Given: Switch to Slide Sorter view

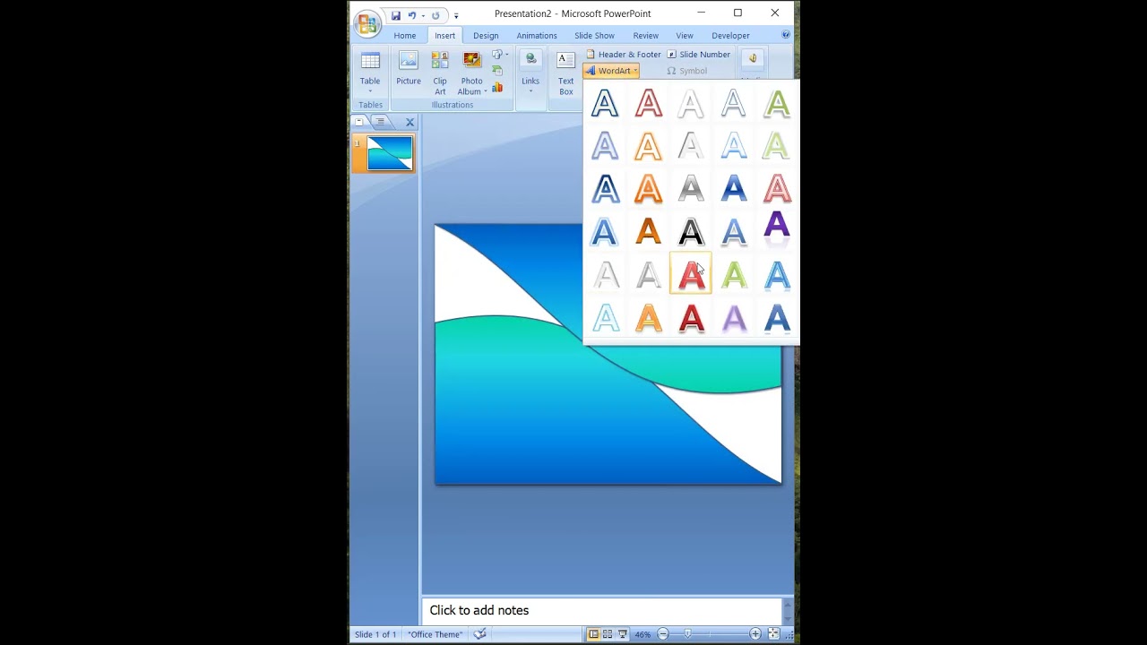Looking at the screenshot, I should (x=608, y=634).
